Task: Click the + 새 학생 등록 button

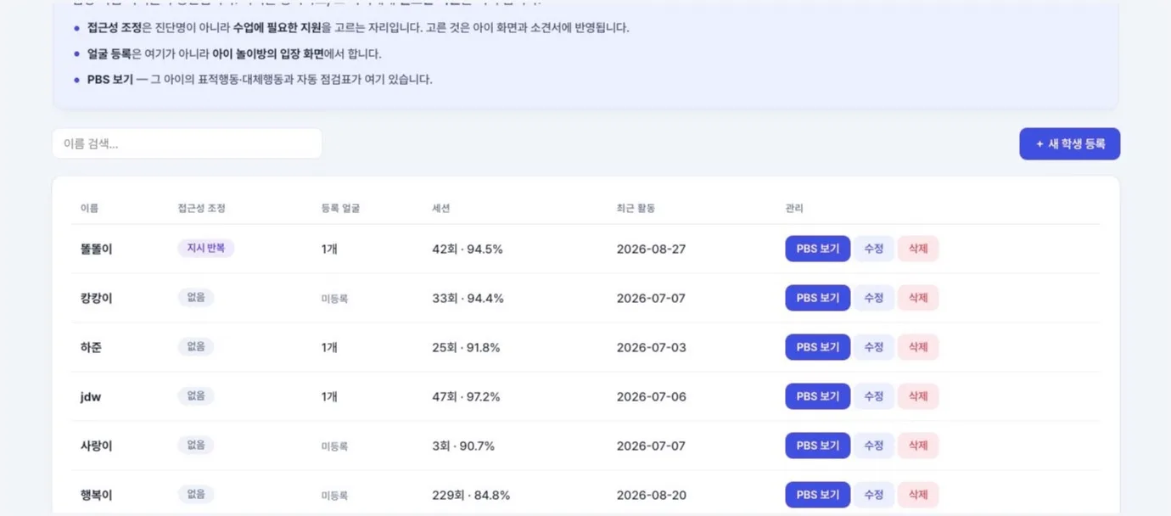Action: click(1069, 144)
